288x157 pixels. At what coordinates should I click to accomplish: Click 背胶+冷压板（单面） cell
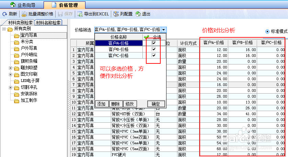tap(133, 120)
